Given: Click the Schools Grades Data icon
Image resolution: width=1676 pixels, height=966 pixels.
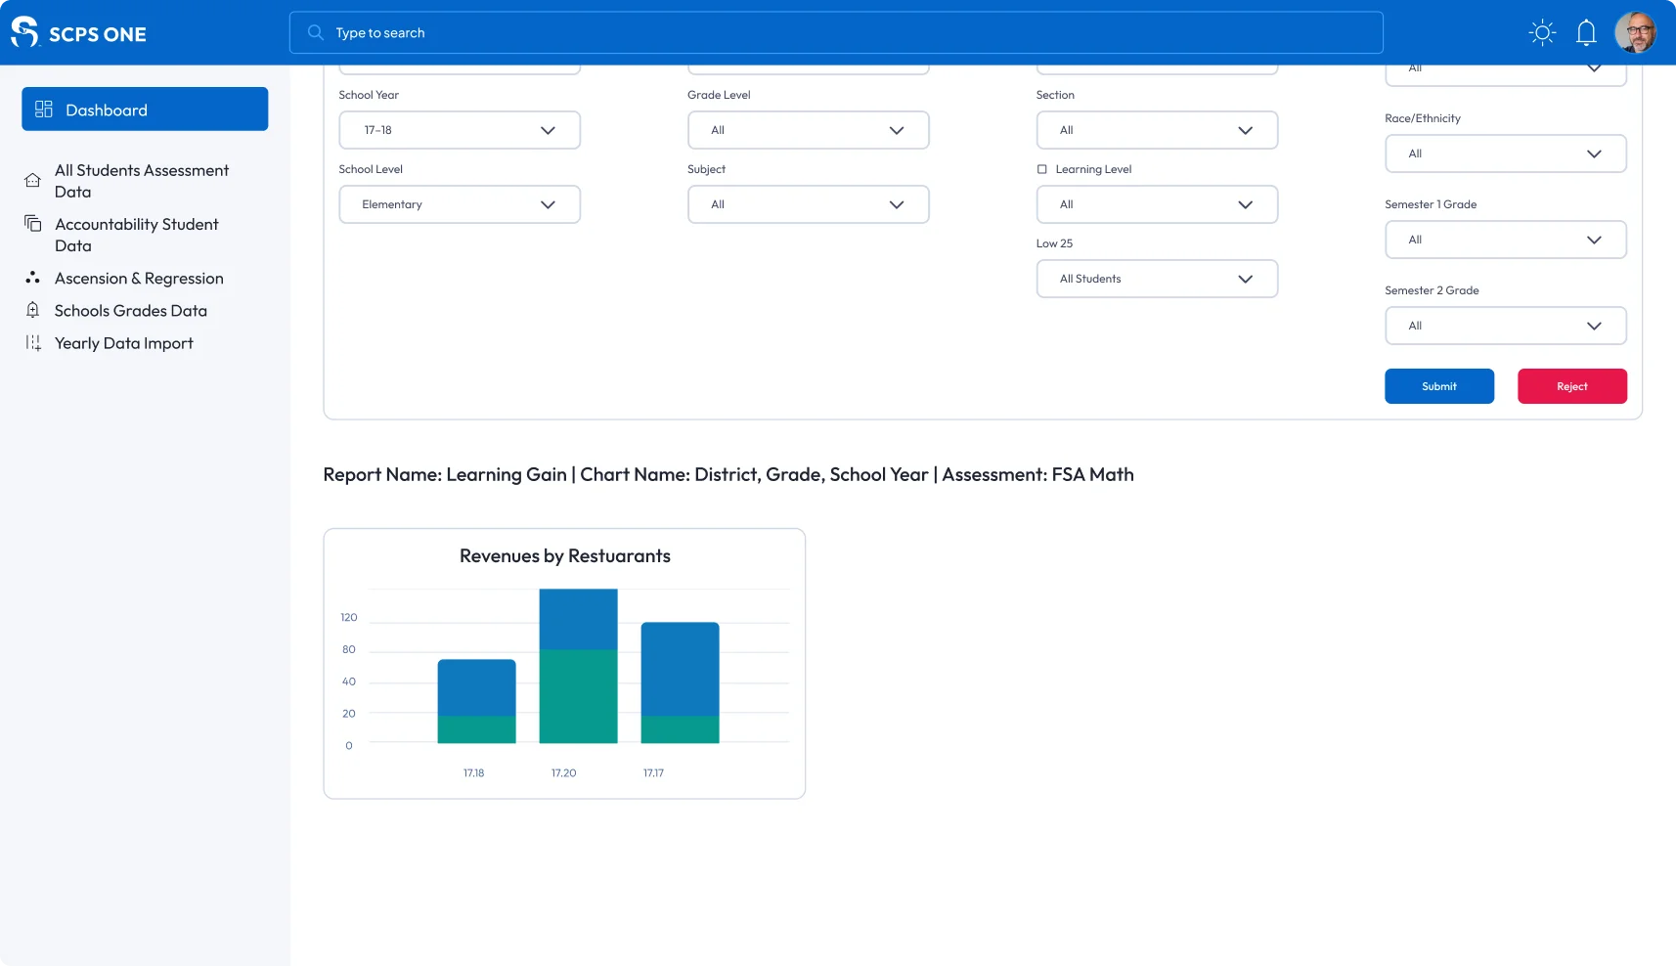Looking at the screenshot, I should pos(33,311).
